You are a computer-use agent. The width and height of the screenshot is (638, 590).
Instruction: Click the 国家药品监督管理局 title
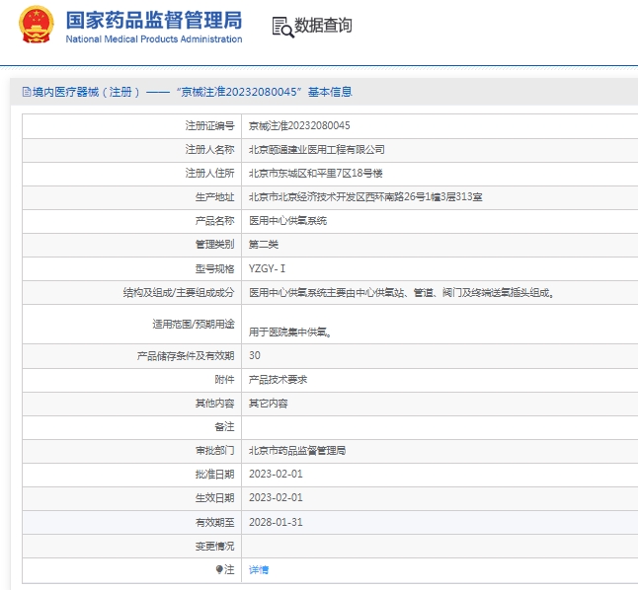coord(154,20)
